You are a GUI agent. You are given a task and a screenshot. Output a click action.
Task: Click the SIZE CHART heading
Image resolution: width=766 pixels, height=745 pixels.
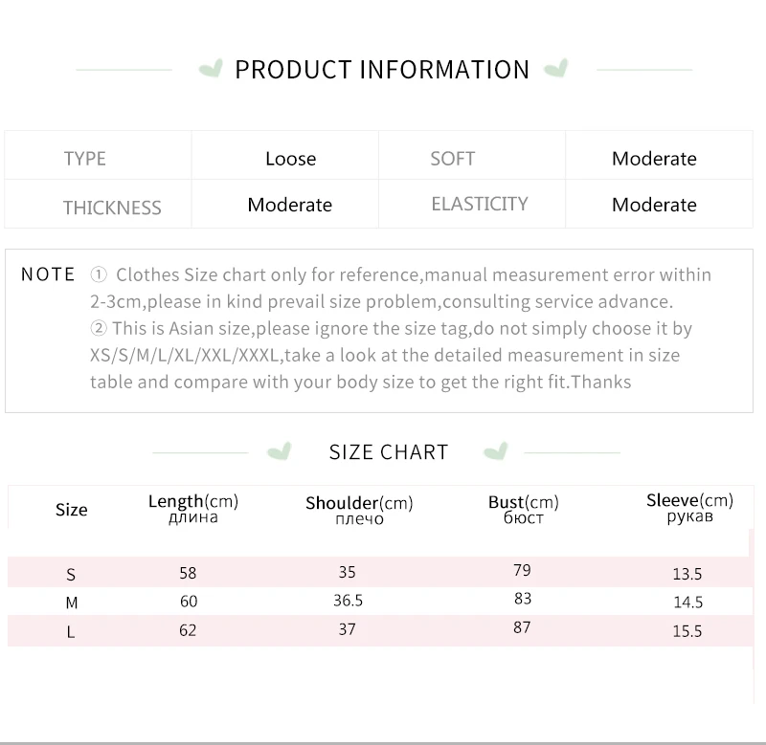[x=389, y=452]
